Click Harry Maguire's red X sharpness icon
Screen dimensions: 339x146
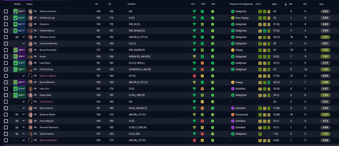point(202,121)
